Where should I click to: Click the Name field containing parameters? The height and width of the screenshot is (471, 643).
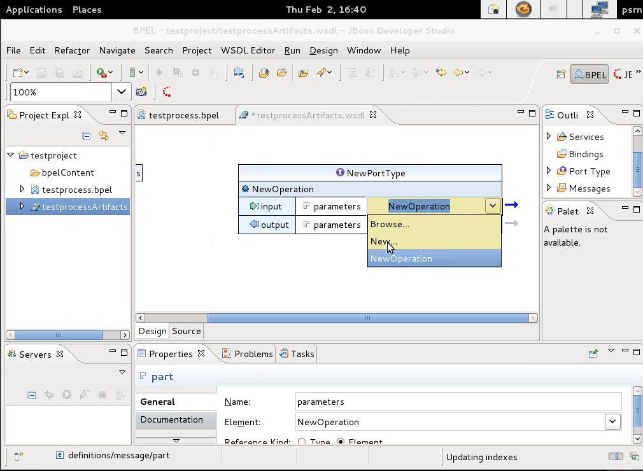[x=458, y=402]
